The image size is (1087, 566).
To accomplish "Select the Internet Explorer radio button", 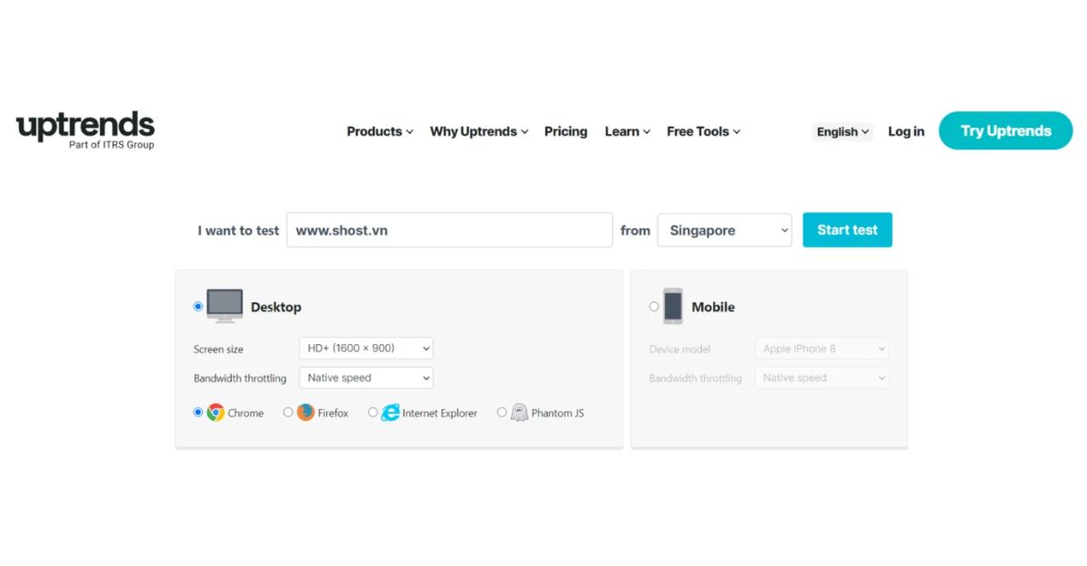I will coord(372,412).
